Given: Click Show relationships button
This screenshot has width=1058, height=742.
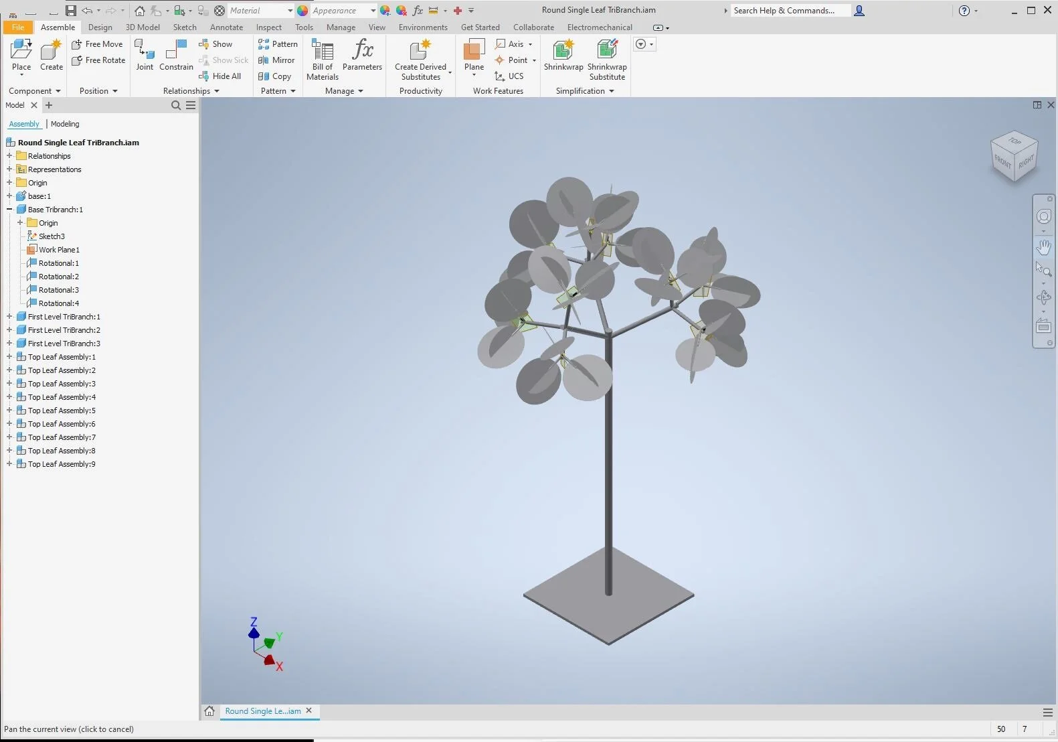Looking at the screenshot, I should [215, 44].
